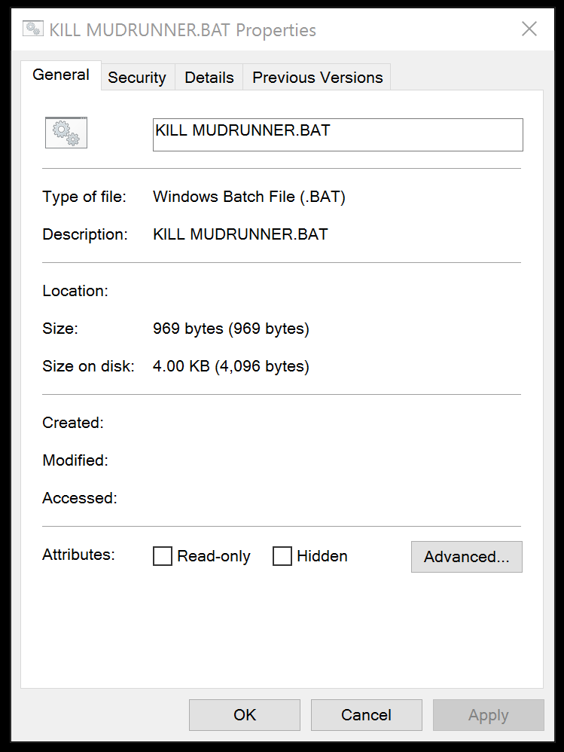564x752 pixels.
Task: Click the 'Location:' label
Action: (75, 291)
